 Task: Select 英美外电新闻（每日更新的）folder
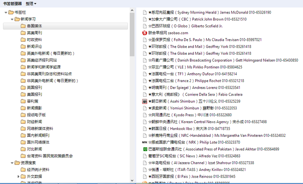(x=50, y=53)
